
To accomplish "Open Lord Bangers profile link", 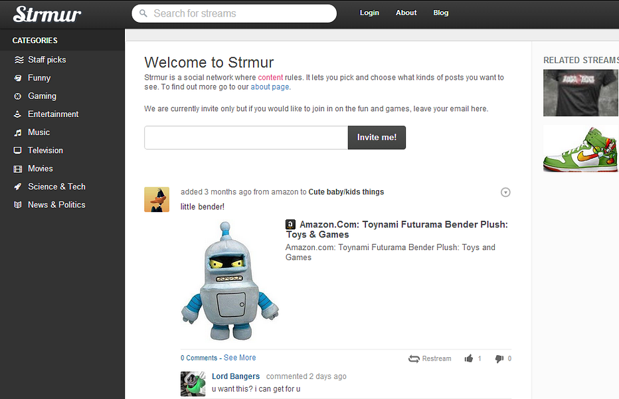I will coord(236,376).
